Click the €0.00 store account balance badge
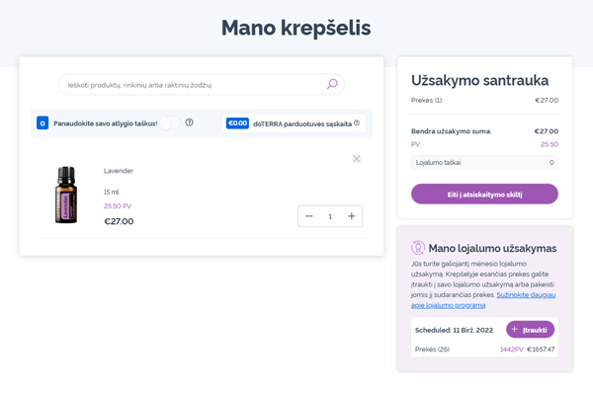 237,123
